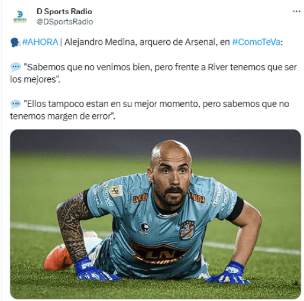Open the #ComoTeVa hashtag
Viewport: 304px width, 301px height.
tap(256, 42)
